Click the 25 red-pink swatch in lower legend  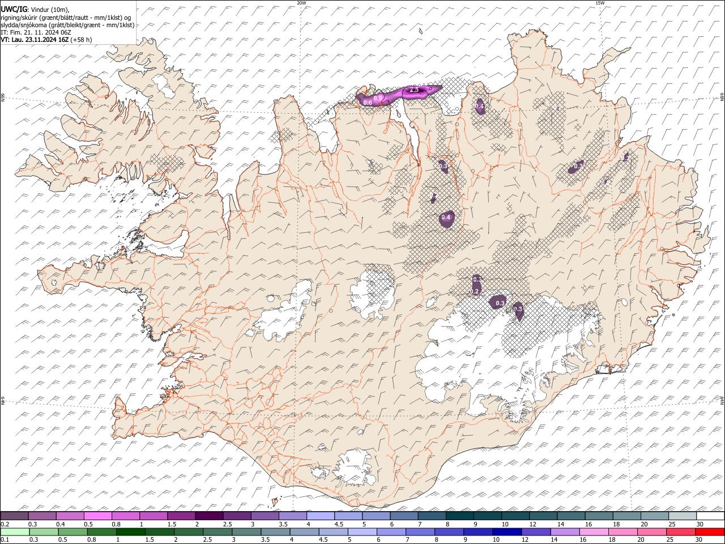(x=681, y=532)
